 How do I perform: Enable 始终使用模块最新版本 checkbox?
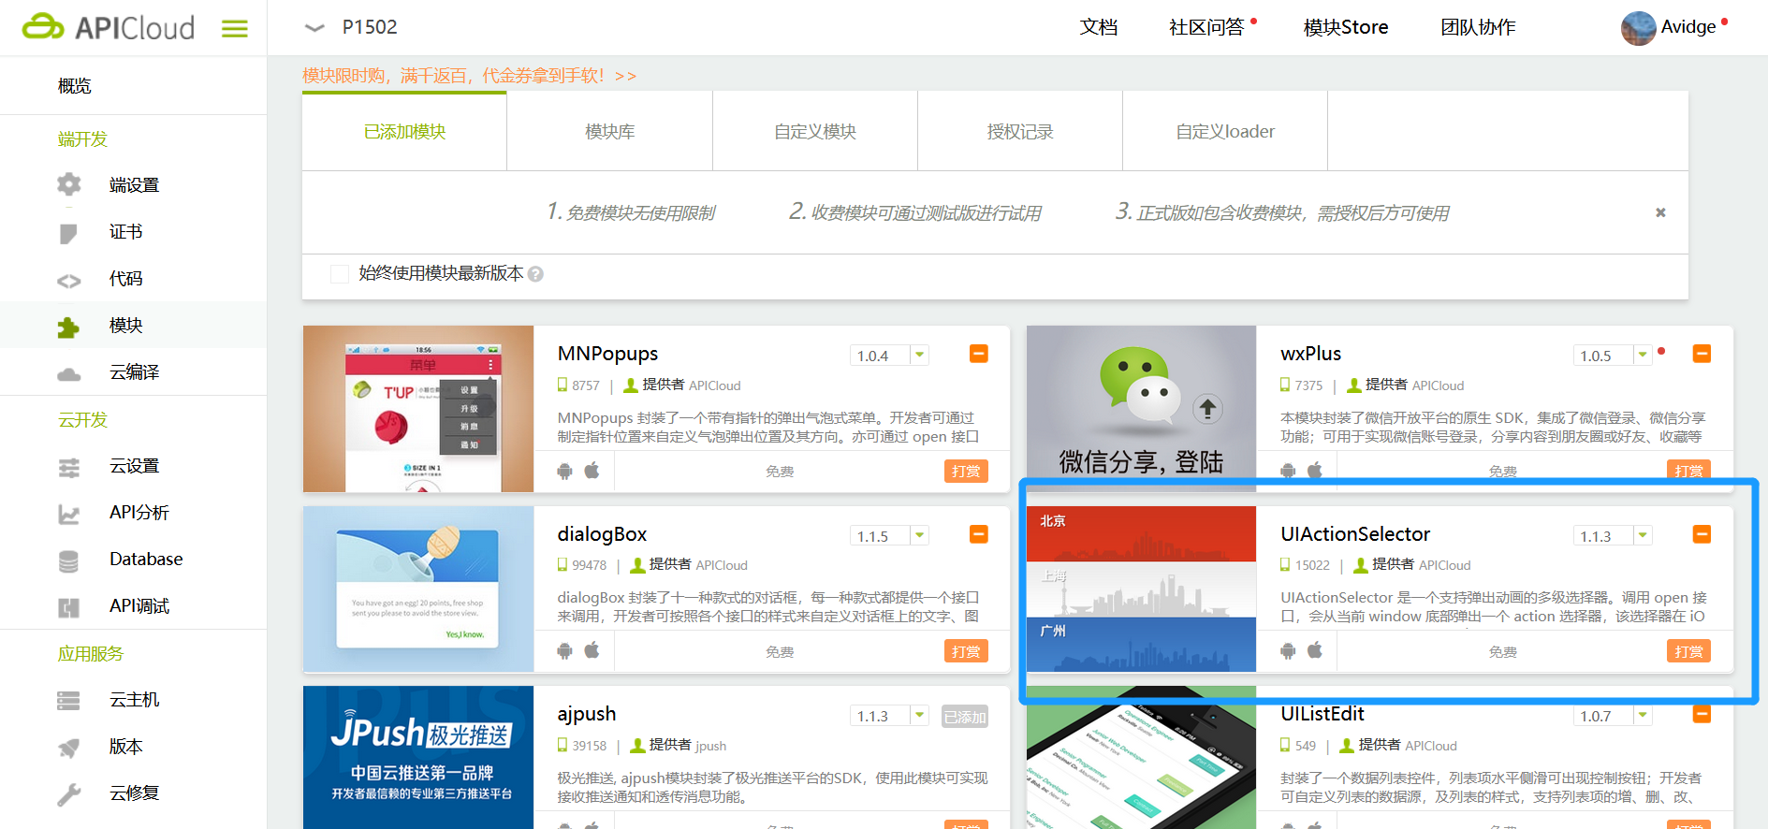click(x=340, y=273)
